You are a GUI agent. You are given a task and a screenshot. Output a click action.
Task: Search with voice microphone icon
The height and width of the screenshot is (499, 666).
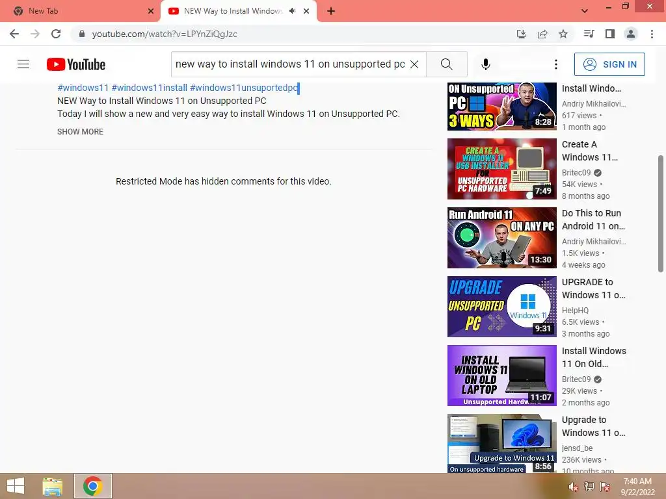pyautogui.click(x=485, y=64)
